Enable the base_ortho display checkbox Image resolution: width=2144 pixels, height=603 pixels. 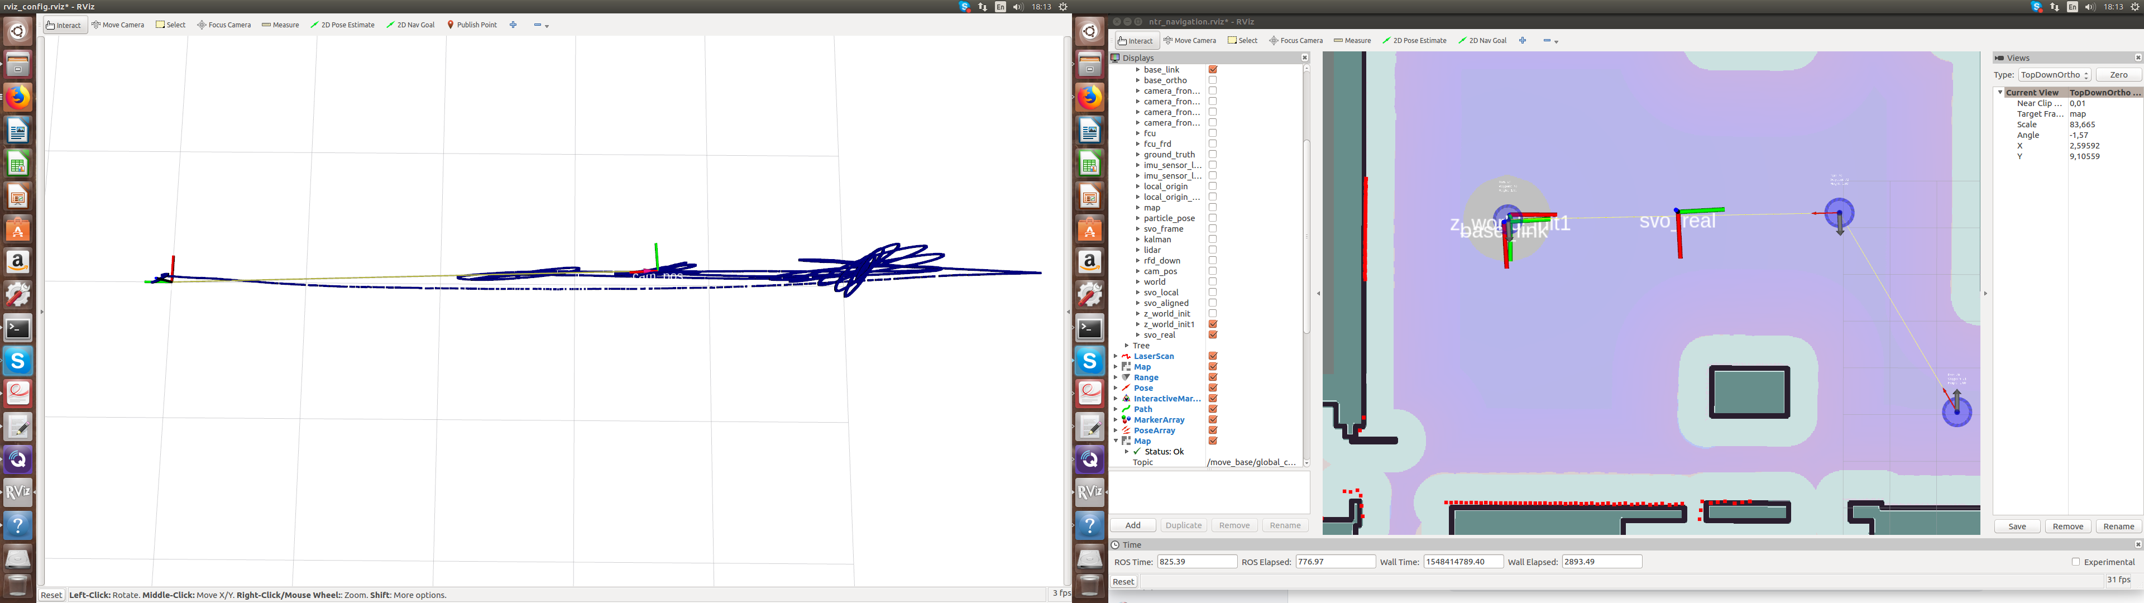click(1213, 80)
